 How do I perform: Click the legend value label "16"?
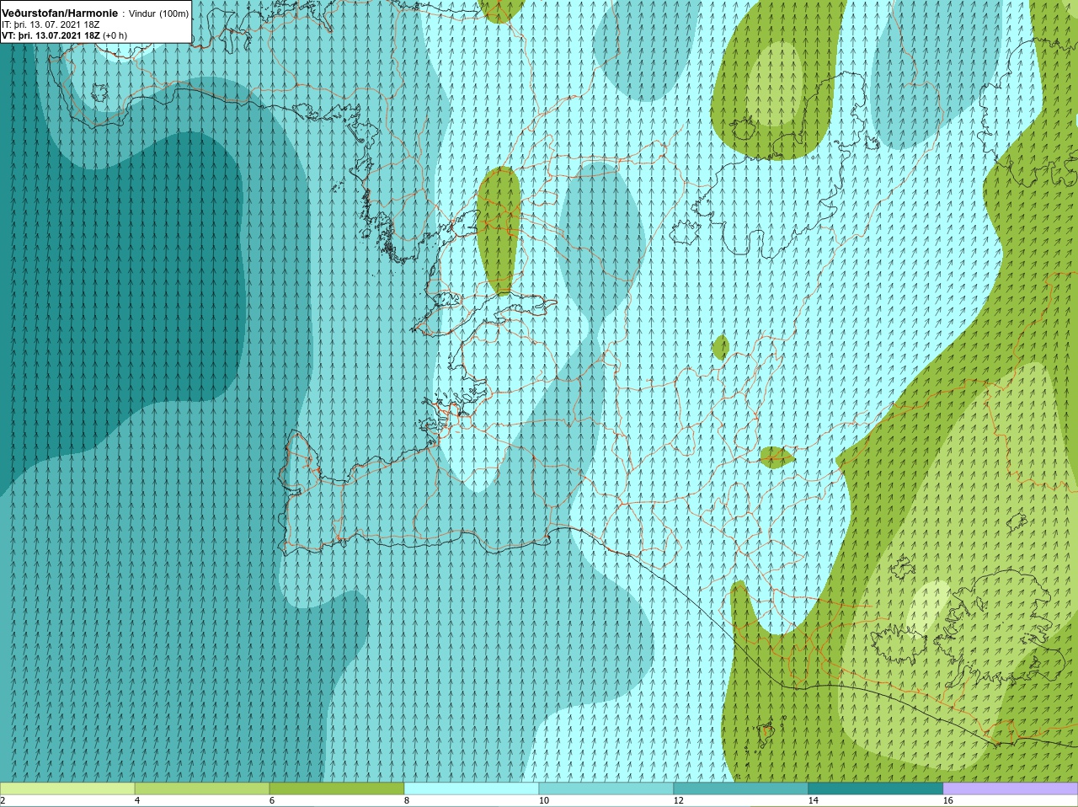coord(948,801)
